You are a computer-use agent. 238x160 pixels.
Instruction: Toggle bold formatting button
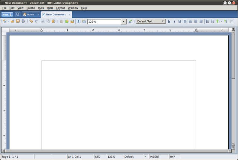coord(169,21)
